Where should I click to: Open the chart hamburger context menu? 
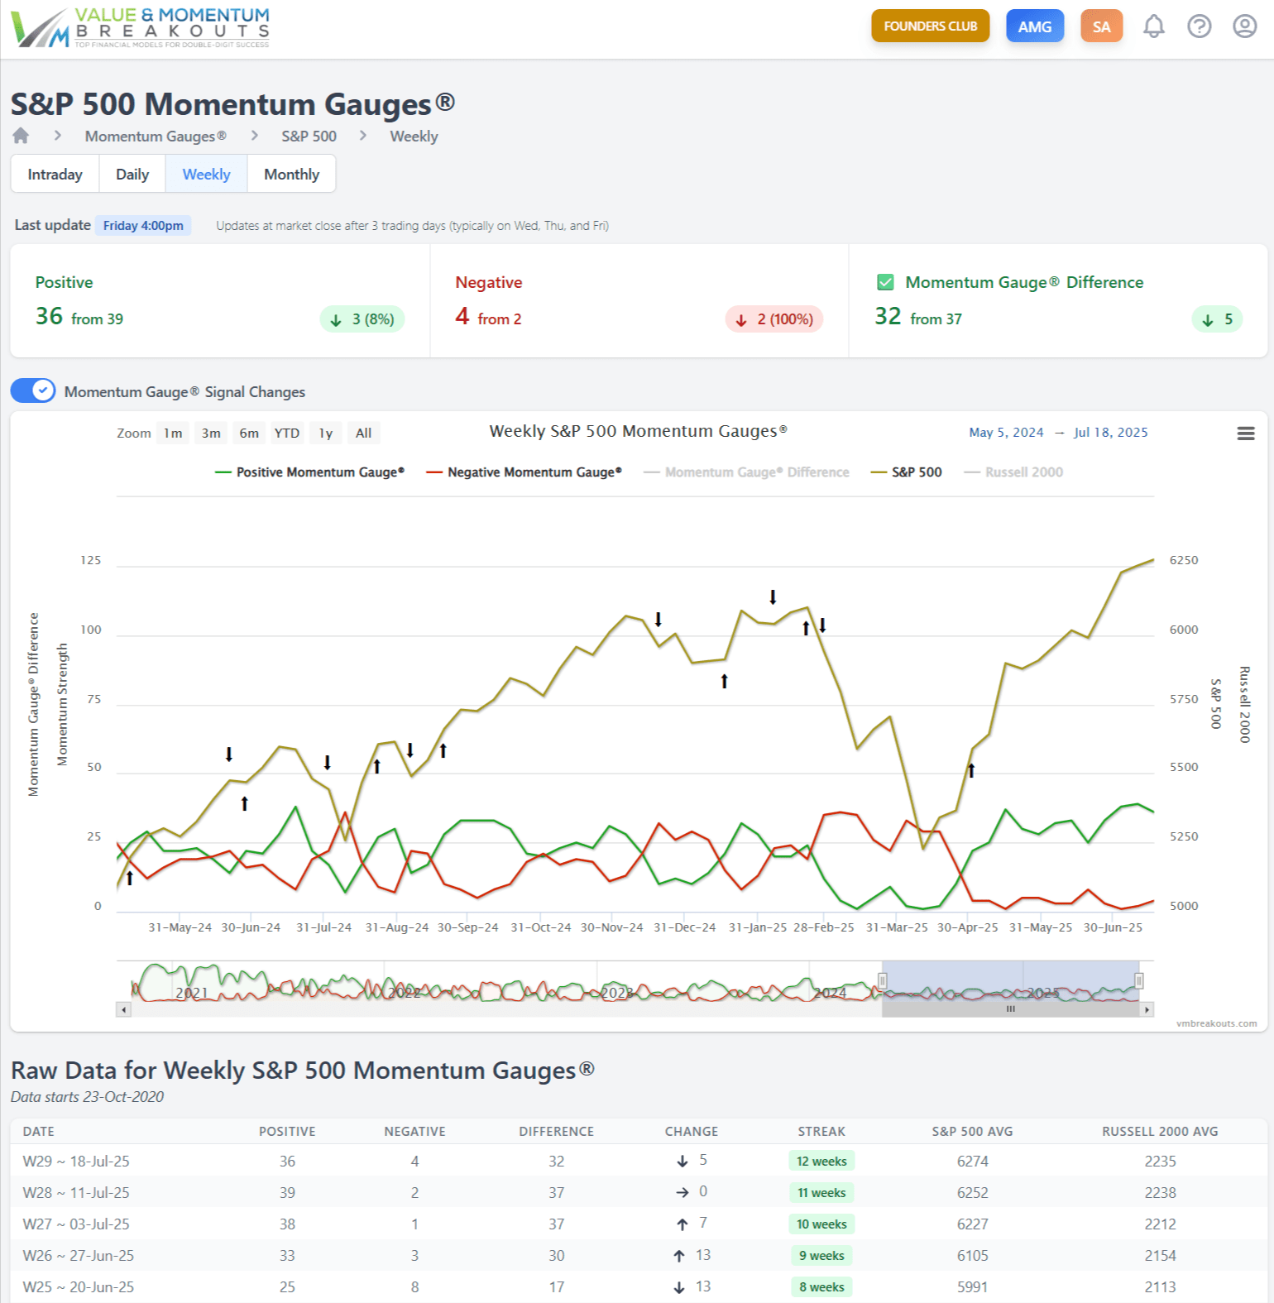tap(1245, 434)
